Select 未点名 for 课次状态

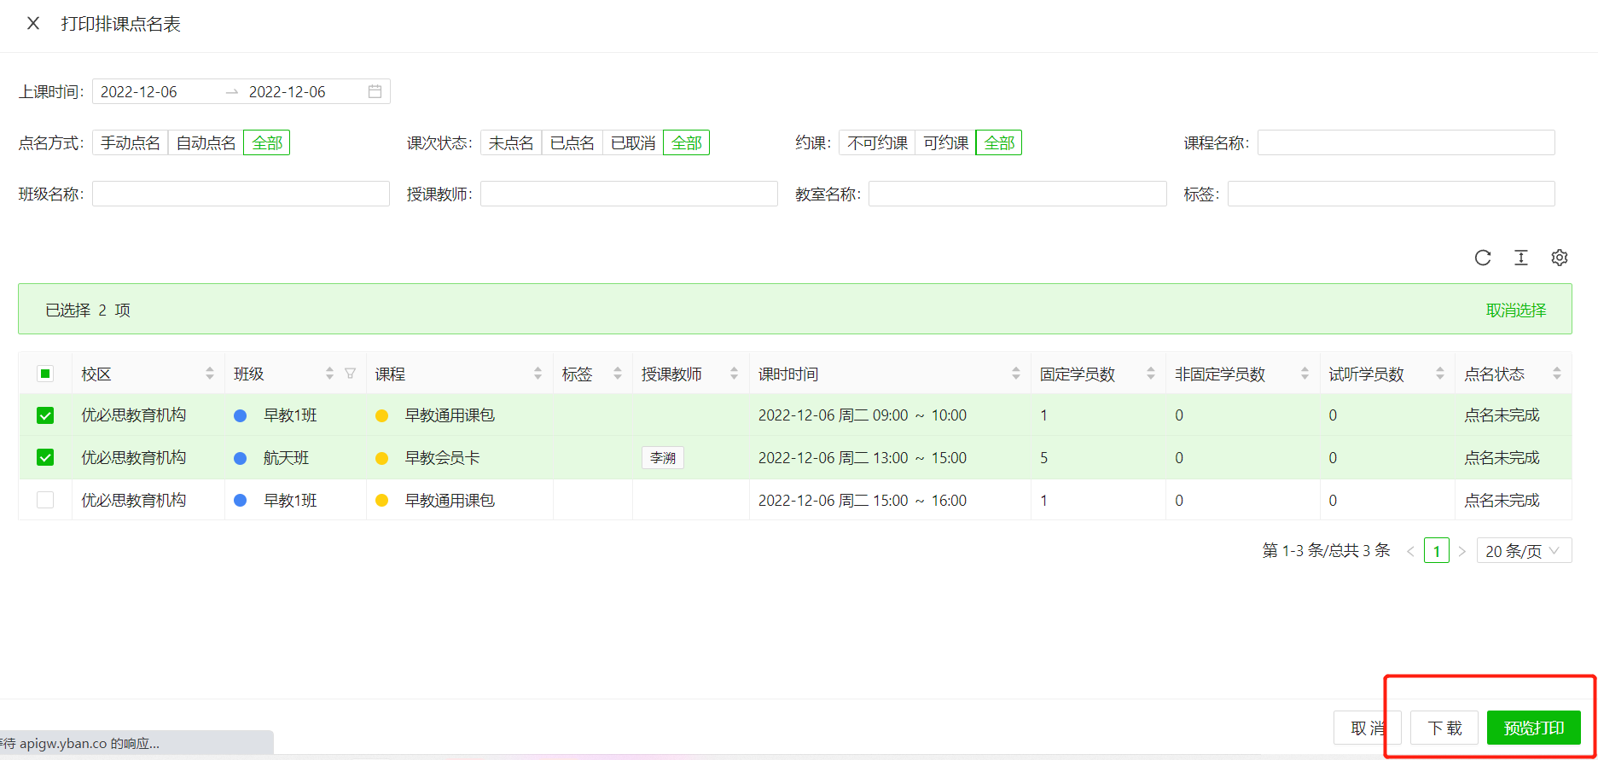pyautogui.click(x=511, y=142)
